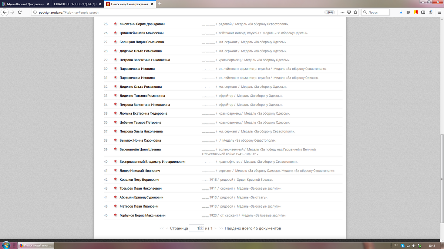Screen dimensions: 444x249
Task: Click the Firefox back arrow button
Action: point(5,12)
